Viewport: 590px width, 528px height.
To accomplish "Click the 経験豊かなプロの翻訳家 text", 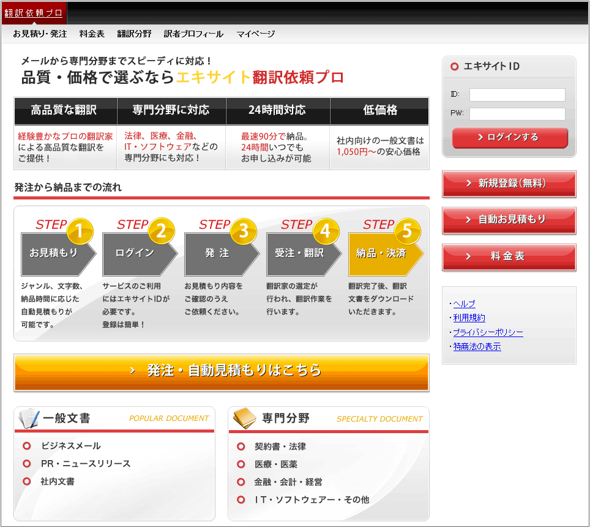I will coord(65,136).
